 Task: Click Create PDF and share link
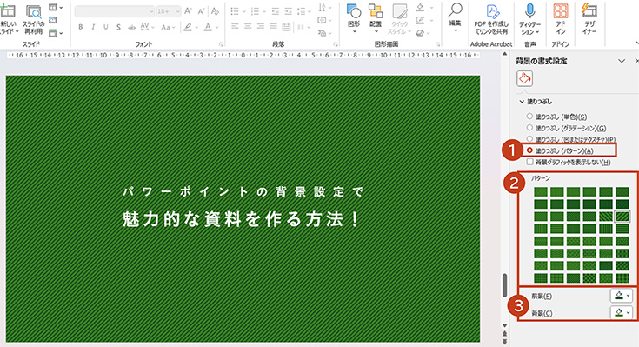pos(491,19)
